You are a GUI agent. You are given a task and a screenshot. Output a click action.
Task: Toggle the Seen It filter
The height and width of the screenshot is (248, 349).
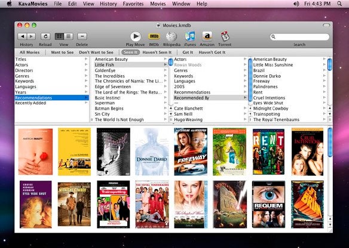coord(130,52)
